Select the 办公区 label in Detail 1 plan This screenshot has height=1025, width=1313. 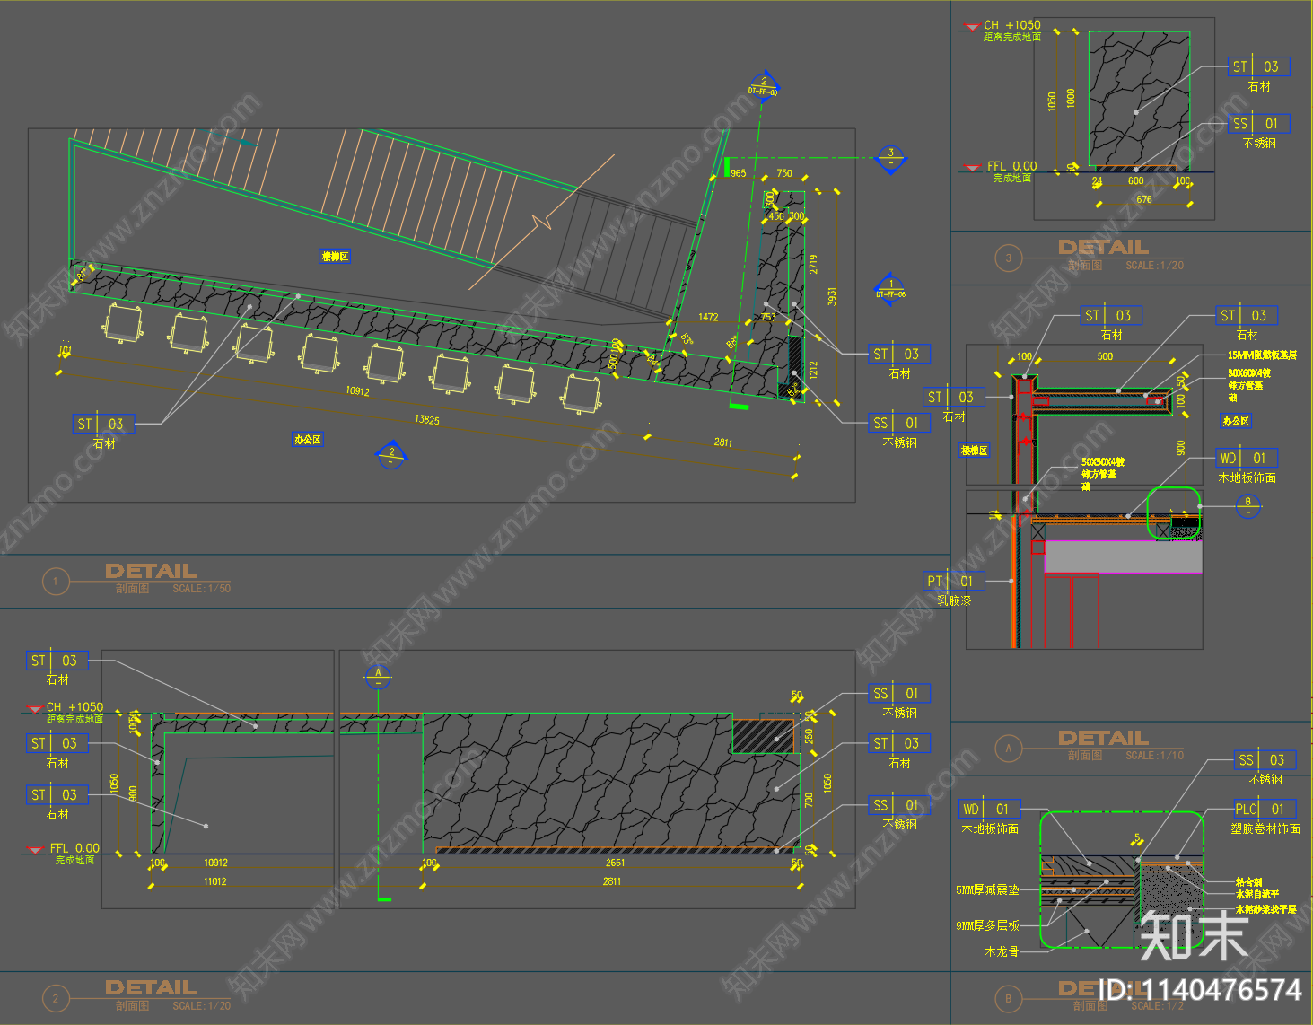[308, 440]
